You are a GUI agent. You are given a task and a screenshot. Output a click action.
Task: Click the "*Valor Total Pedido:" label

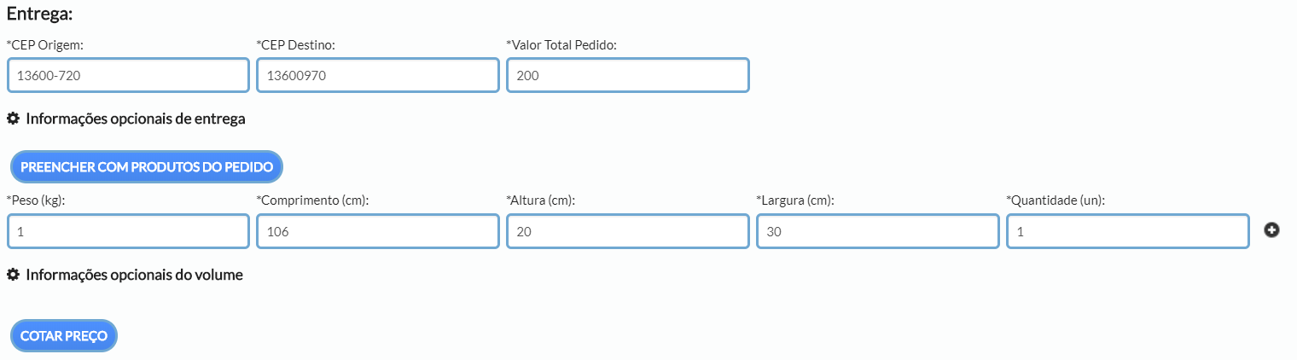click(561, 44)
